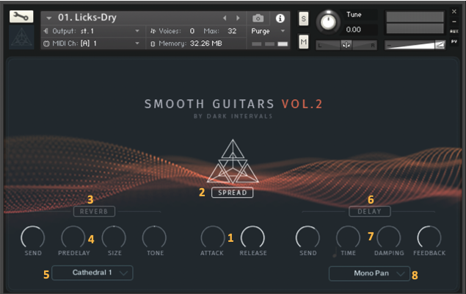Open instrument edit mode with wrench icon
466x294 pixels.
pos(21,17)
